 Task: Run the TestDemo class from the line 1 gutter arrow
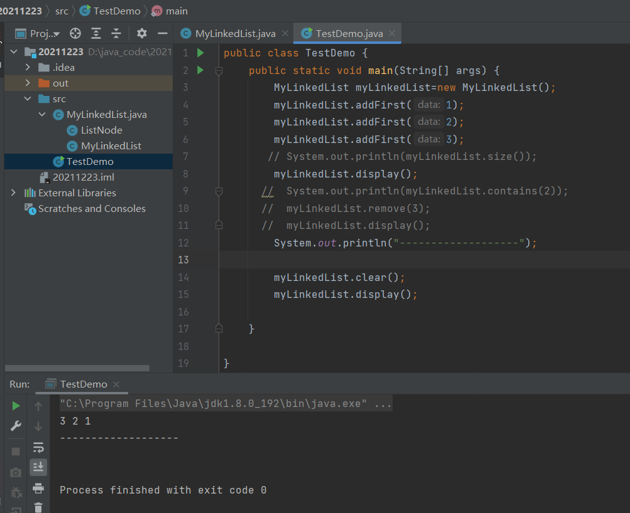[x=200, y=53]
